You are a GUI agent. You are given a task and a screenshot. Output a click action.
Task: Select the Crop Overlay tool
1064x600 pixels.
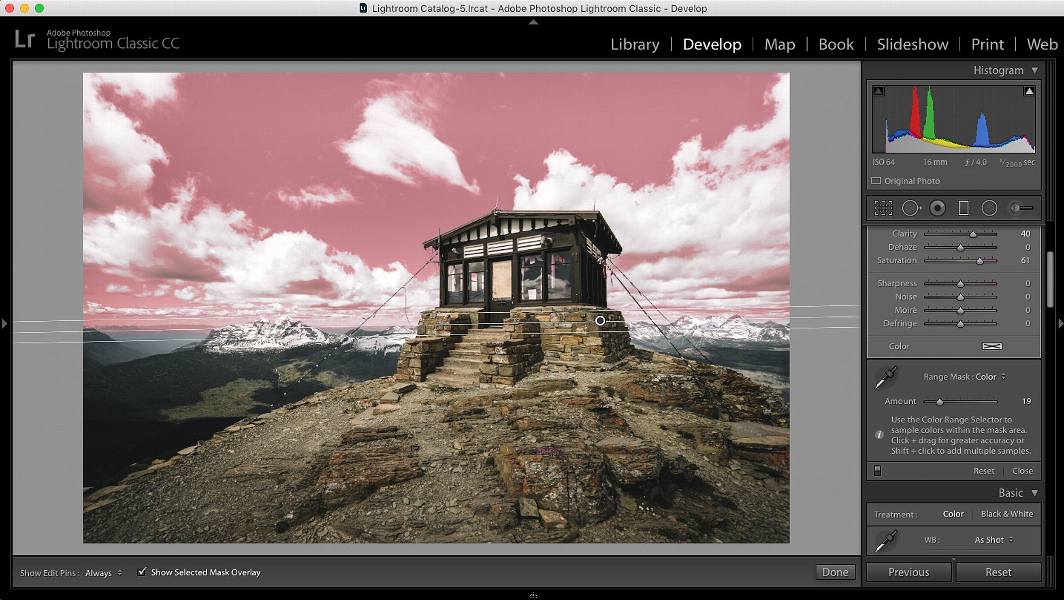point(883,208)
